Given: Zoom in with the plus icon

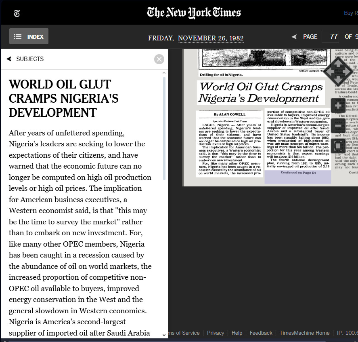Looking at the screenshot, I should coord(338,106).
